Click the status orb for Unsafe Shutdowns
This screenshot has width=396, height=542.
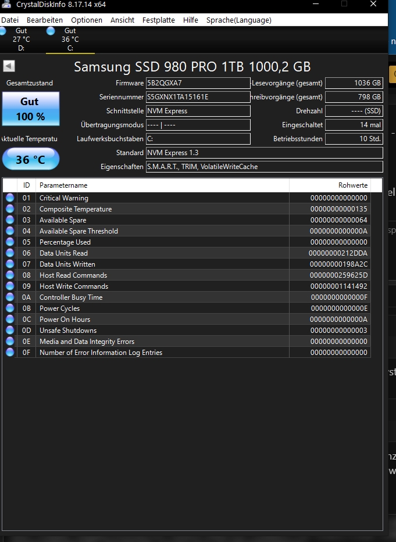(10, 331)
